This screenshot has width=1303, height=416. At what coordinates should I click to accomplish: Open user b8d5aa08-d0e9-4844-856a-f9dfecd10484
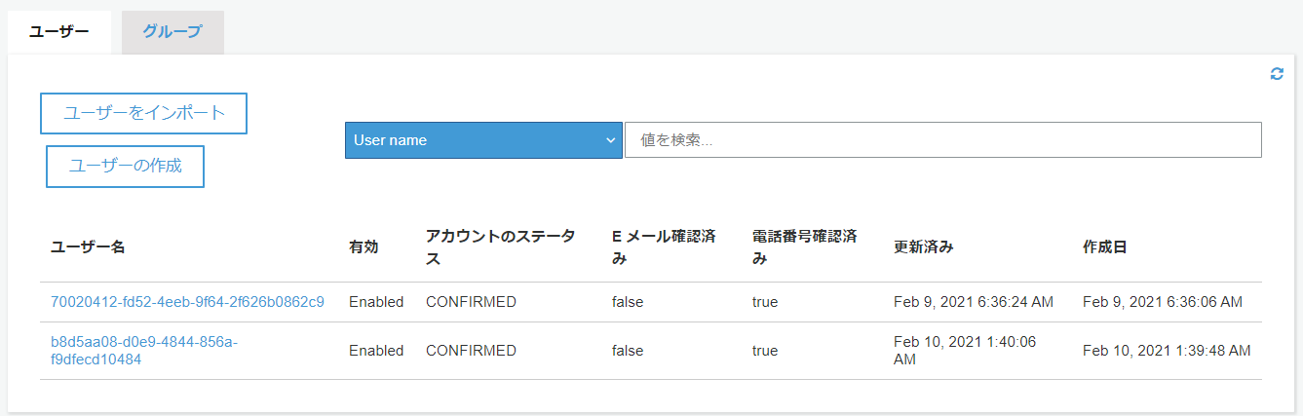144,351
